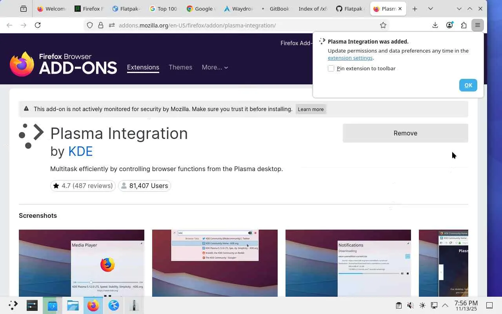Go forward to the next page
Image resolution: width=502 pixels, height=314 pixels.
(x=24, y=25)
